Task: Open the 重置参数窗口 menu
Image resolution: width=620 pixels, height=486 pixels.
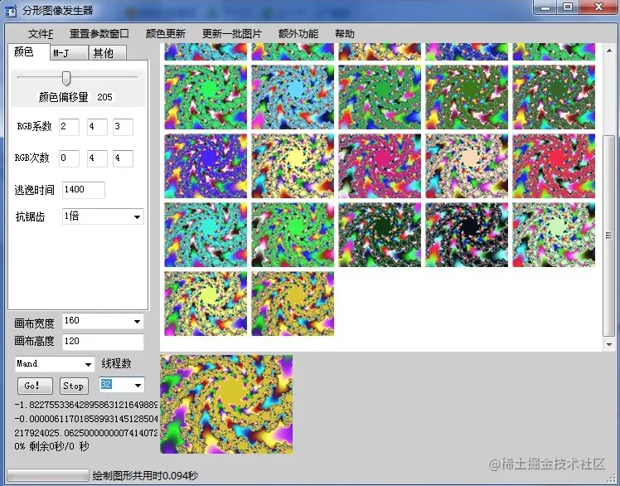Action: pos(99,34)
